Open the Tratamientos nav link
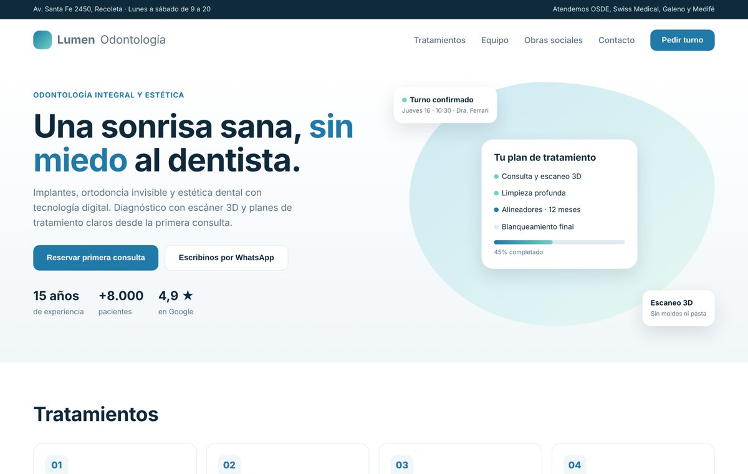Image resolution: width=748 pixels, height=474 pixels. [439, 40]
